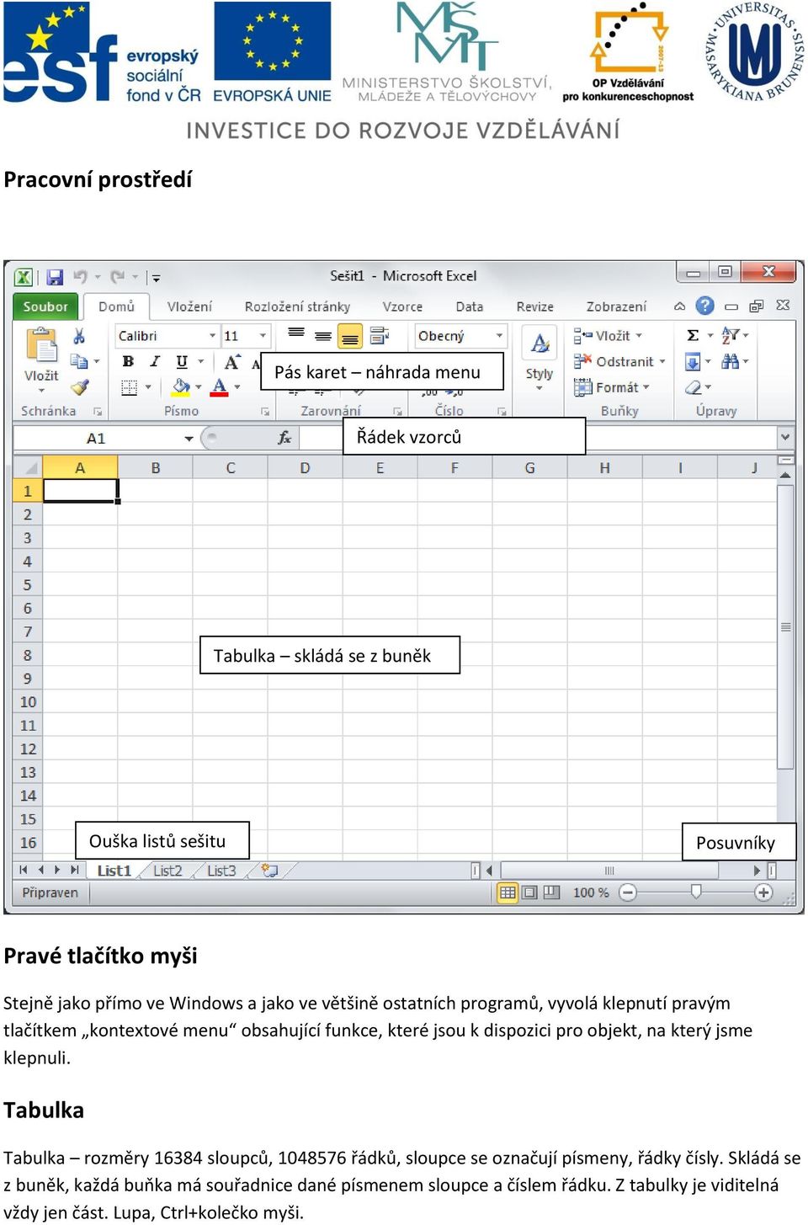
Task: Select the List3 sheet tab
Action: coord(221,871)
